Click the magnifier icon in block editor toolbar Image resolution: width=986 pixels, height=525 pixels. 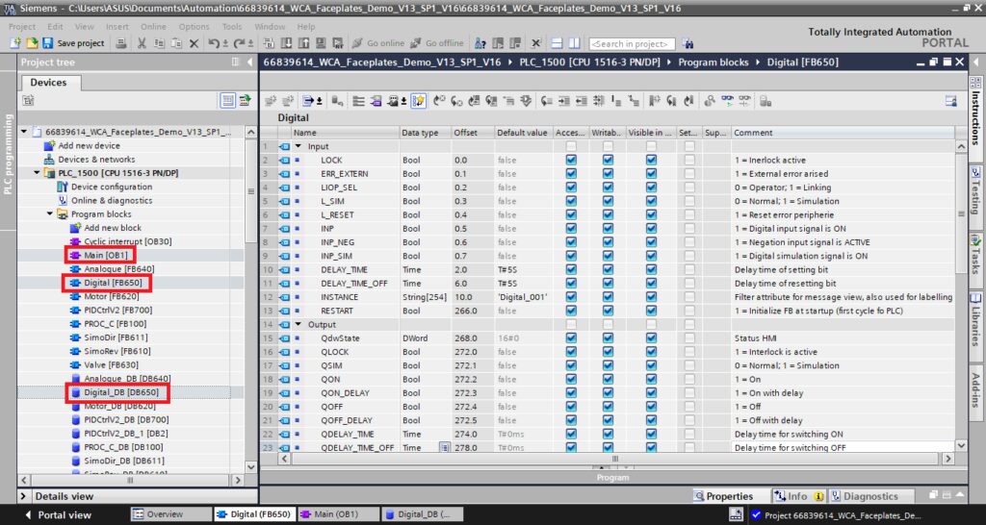[710, 100]
